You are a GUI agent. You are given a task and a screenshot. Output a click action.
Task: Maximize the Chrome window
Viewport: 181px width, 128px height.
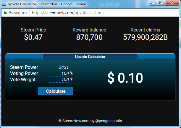pos(161,3)
